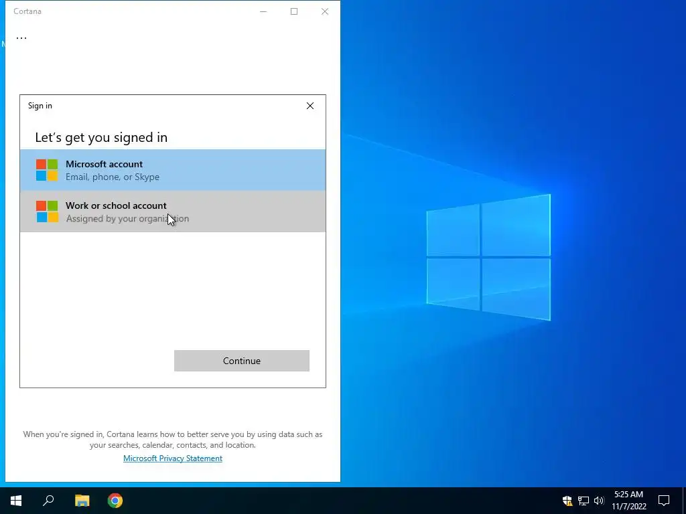686x514 pixels.
Task: Choose Work or school account option
Action: (173, 211)
